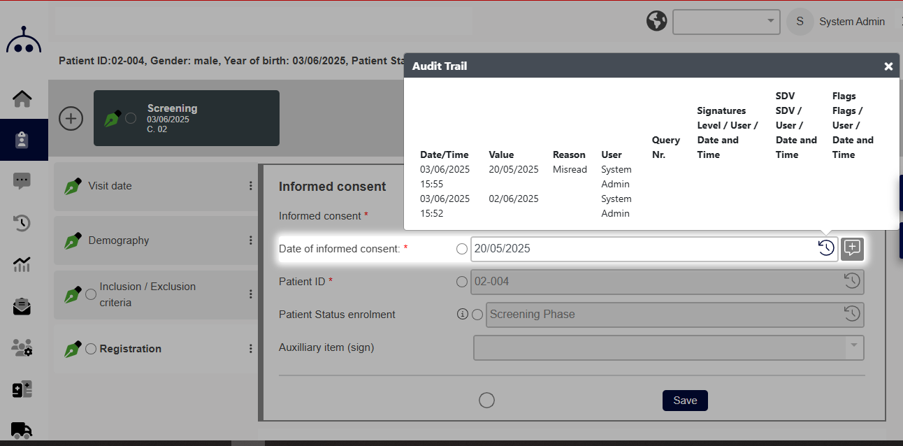Open the inbox mail icon in the sidebar

coord(21,306)
